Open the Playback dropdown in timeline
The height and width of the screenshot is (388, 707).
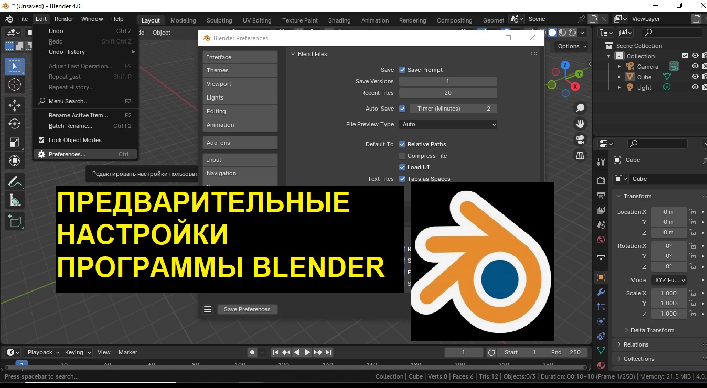click(43, 352)
